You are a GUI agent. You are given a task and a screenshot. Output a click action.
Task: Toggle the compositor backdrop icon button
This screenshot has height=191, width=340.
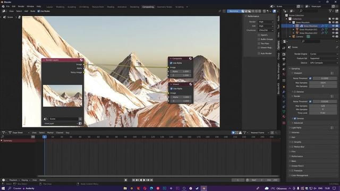pyautogui.click(x=274, y=11)
